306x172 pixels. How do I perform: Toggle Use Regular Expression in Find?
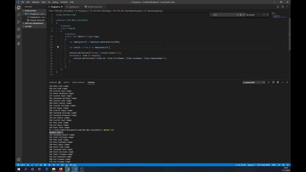tap(244, 15)
